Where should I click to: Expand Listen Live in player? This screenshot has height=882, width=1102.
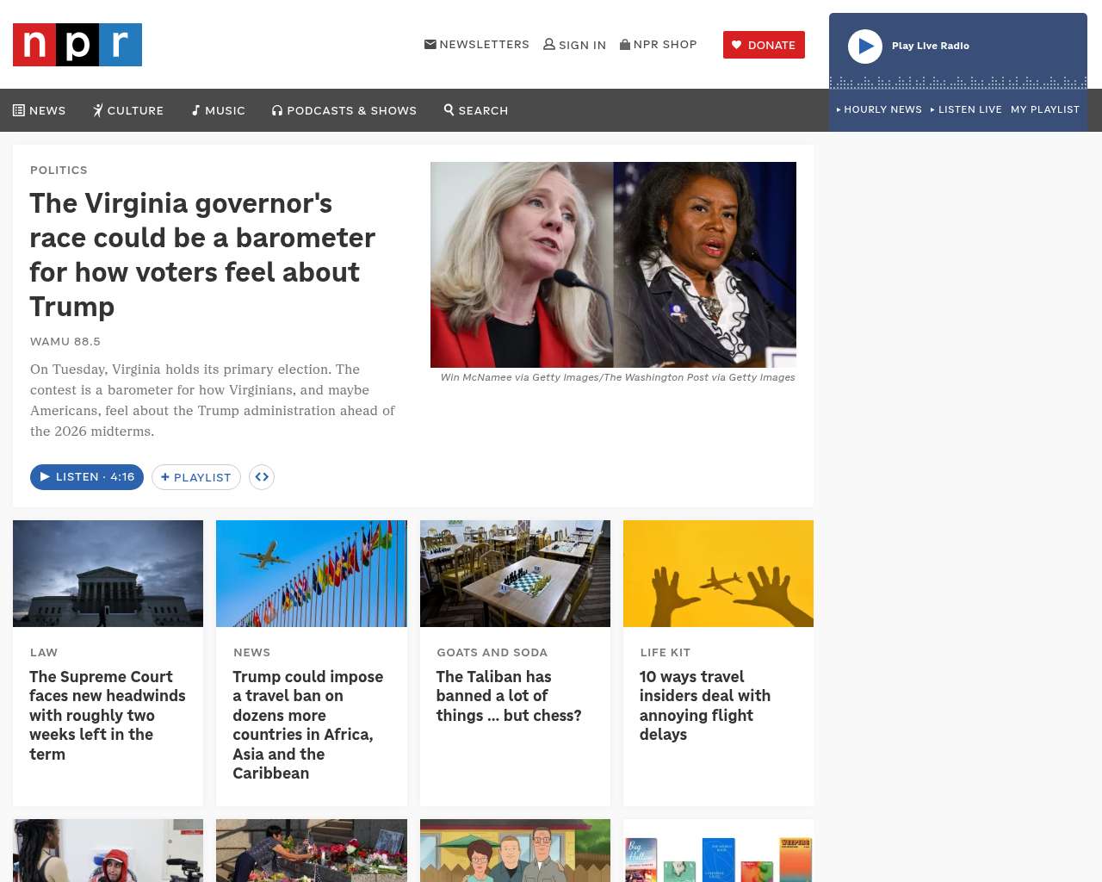click(x=966, y=109)
